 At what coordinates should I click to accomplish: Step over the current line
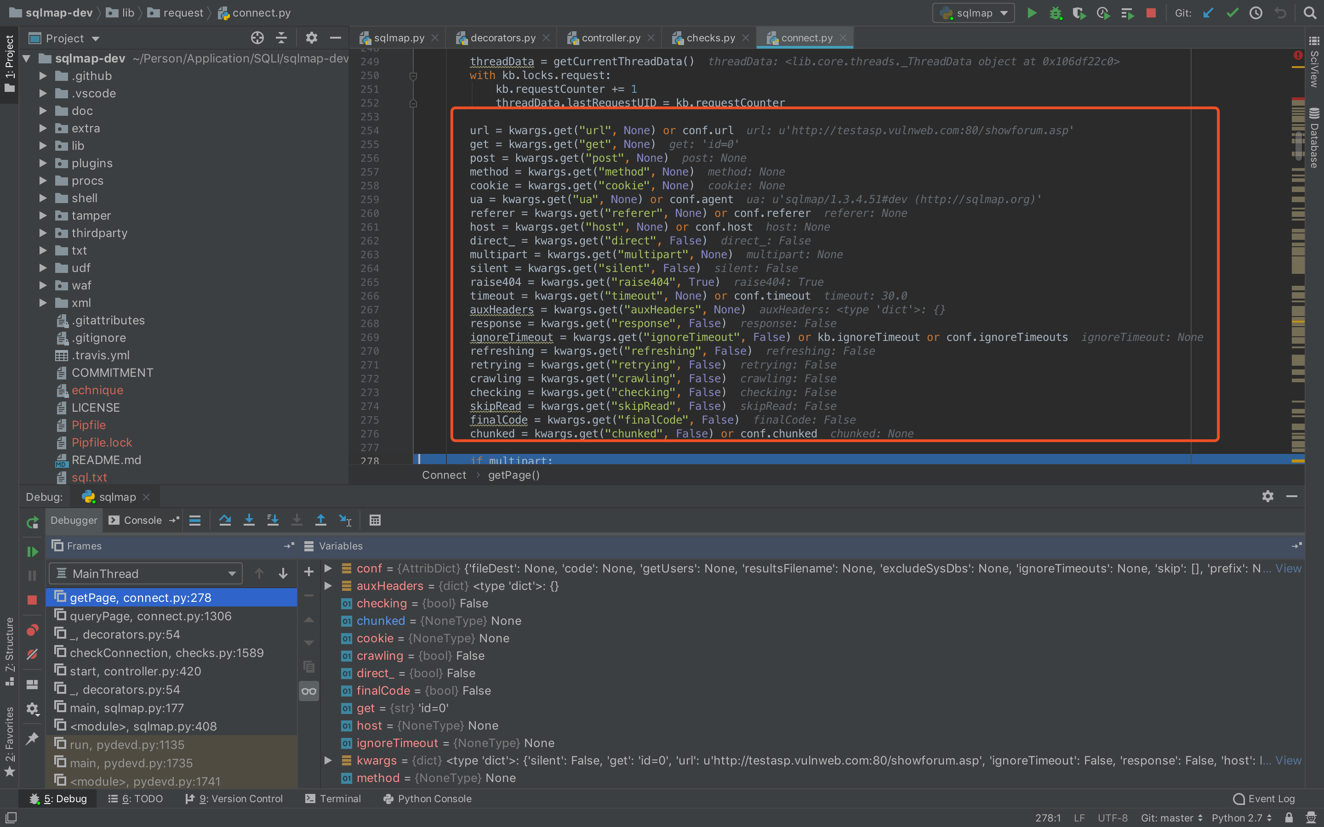tap(225, 520)
